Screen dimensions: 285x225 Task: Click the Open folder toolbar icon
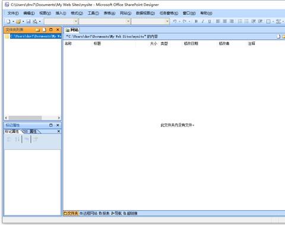point(18,21)
